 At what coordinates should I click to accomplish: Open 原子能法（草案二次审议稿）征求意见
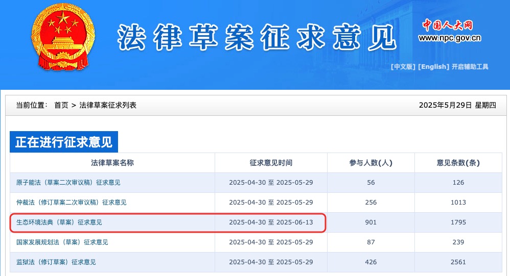[68, 183]
